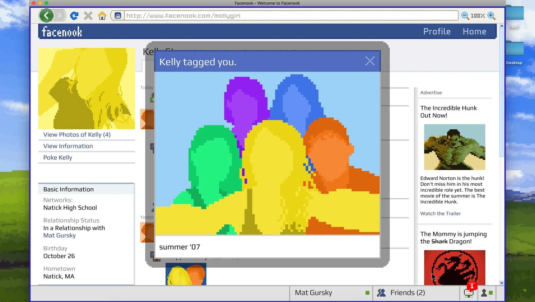Screen dimensions: 535x302
Task: Open the home page via the house icon
Action: 103,15
